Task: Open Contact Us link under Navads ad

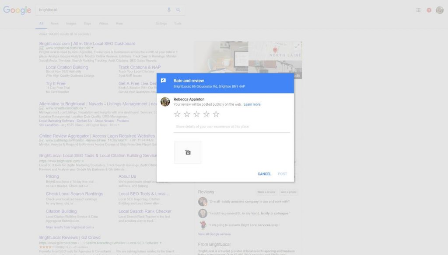Action: coord(84,121)
